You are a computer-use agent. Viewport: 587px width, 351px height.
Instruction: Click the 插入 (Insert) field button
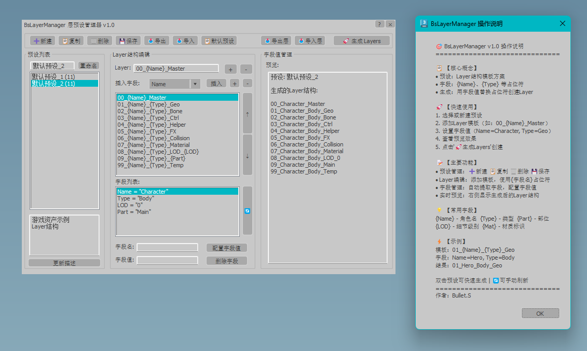(216, 83)
